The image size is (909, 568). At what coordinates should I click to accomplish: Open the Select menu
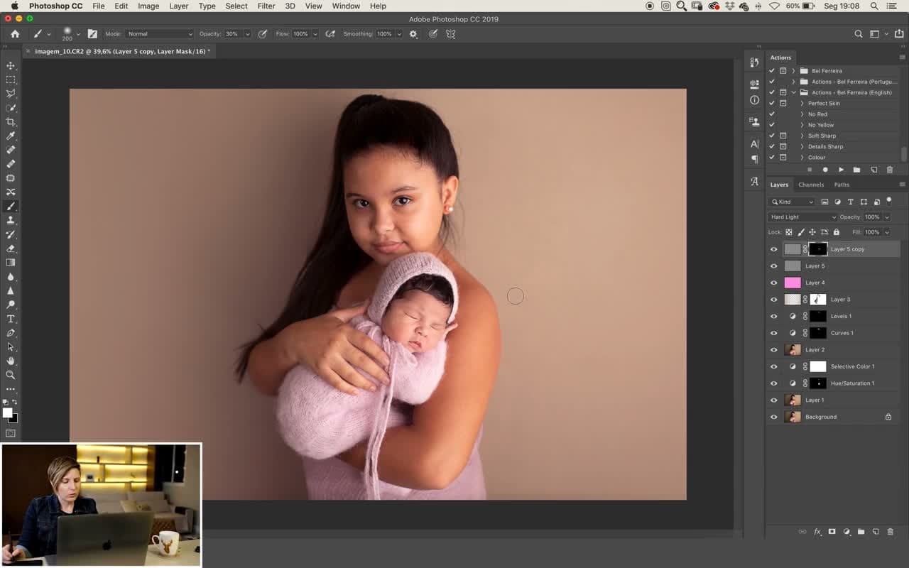(236, 6)
